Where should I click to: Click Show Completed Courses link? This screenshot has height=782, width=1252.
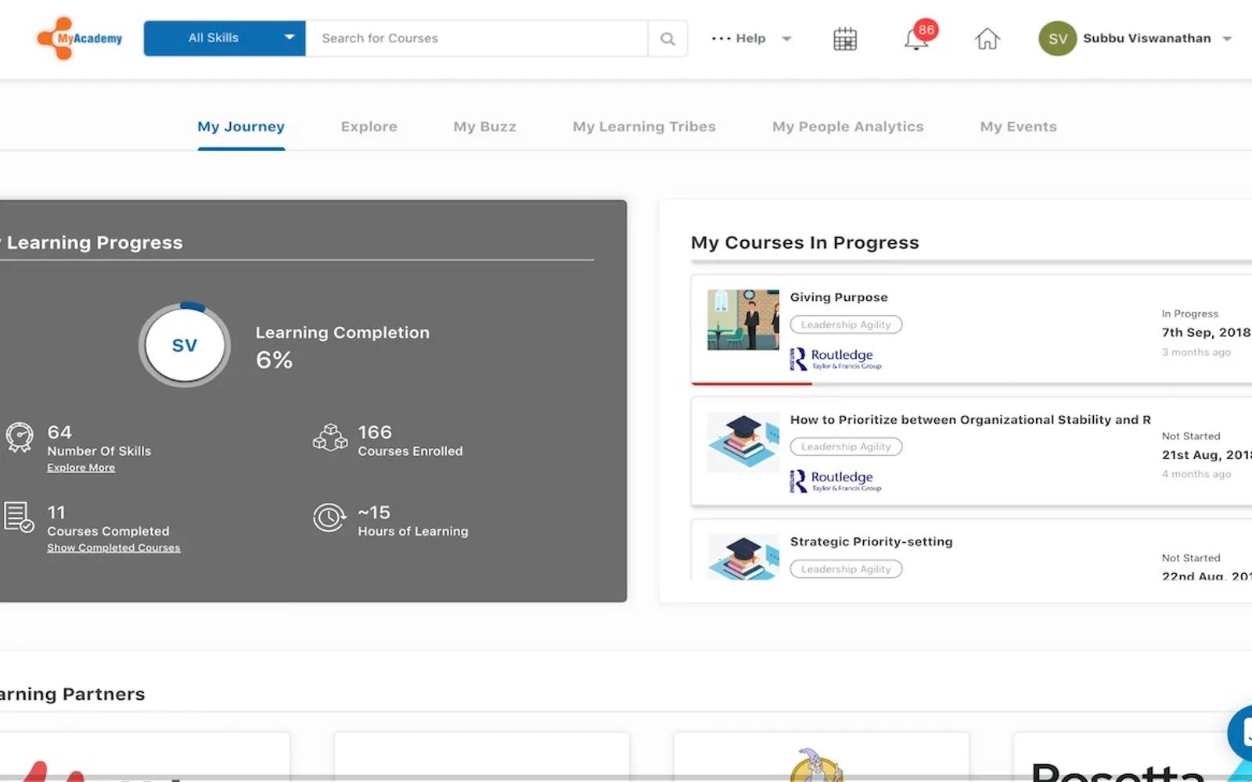pyautogui.click(x=113, y=547)
